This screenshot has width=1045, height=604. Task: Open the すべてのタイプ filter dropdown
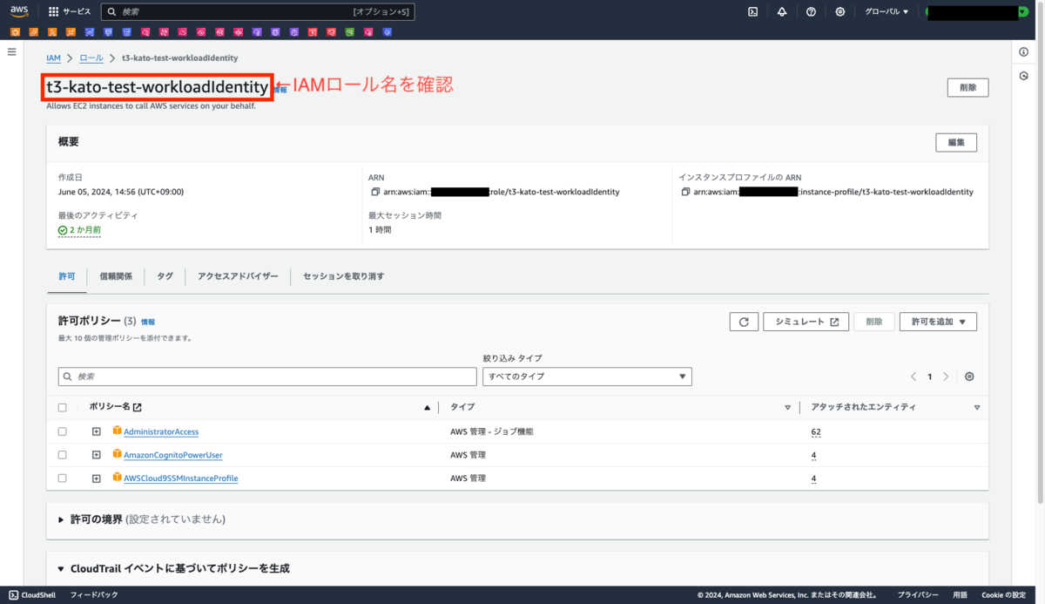click(587, 377)
